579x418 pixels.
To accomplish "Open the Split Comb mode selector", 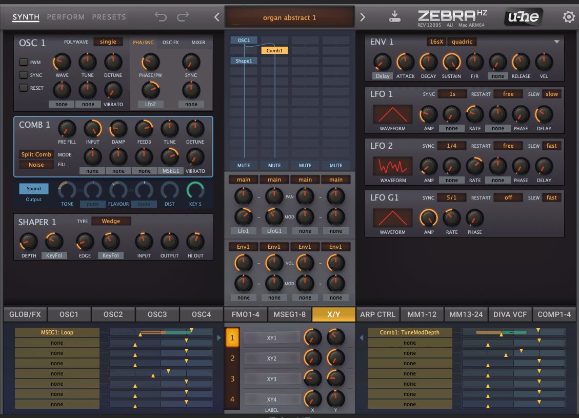I will pyautogui.click(x=36, y=154).
